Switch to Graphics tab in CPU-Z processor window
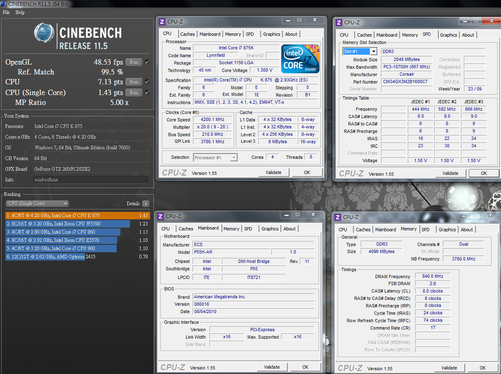Image resolution: width=501 pixels, height=374 pixels. 272,34
